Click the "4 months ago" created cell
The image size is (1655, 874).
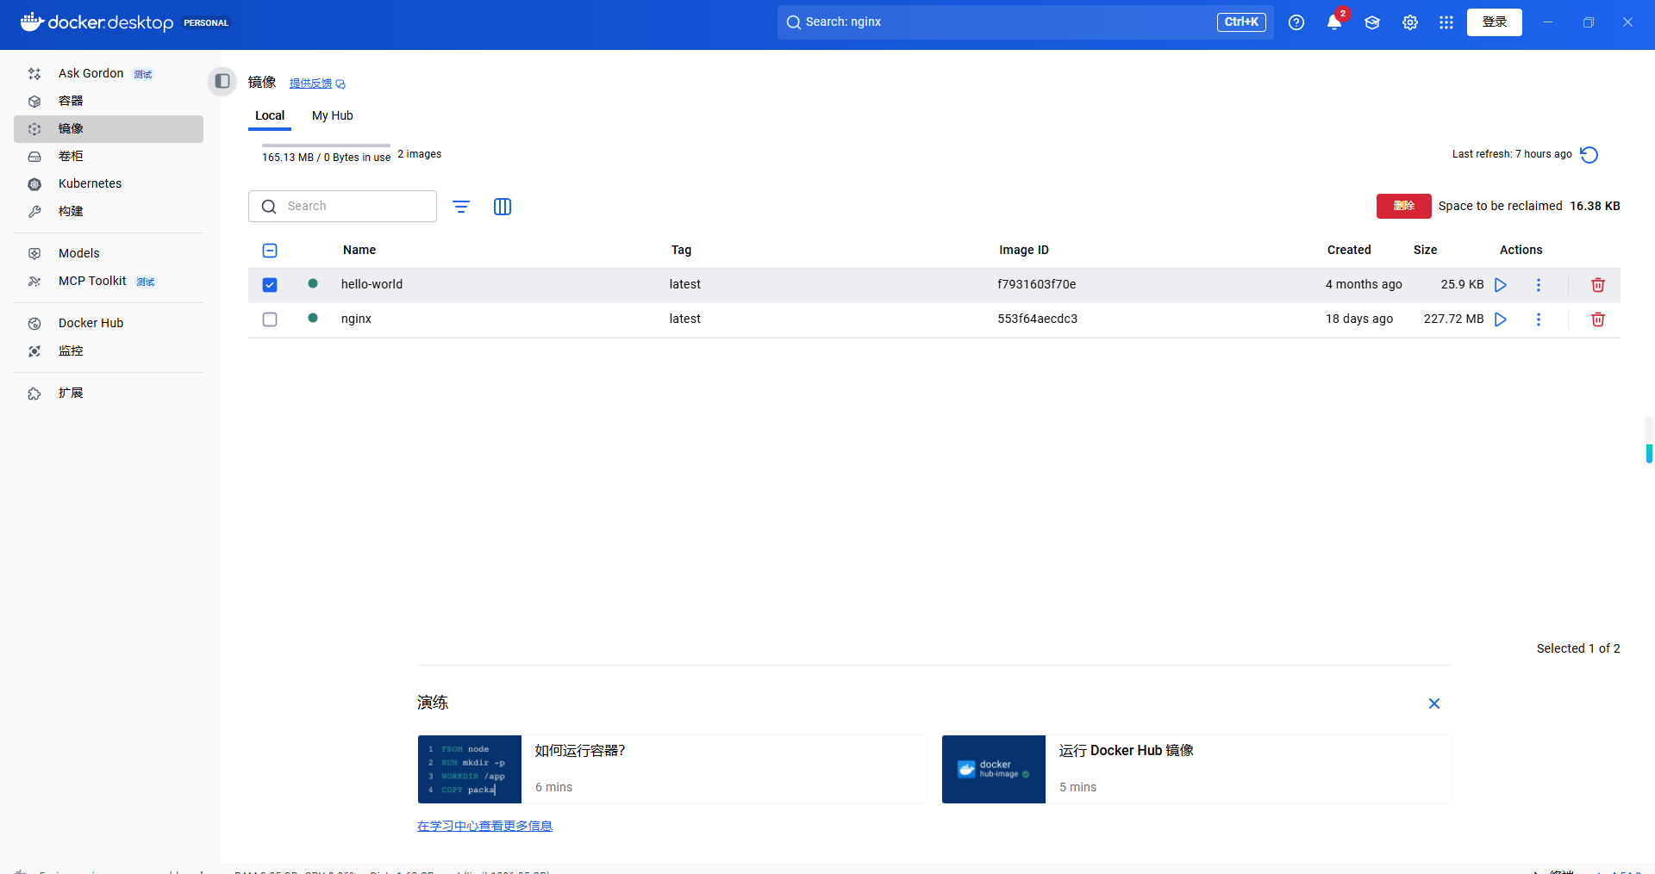1364,285
